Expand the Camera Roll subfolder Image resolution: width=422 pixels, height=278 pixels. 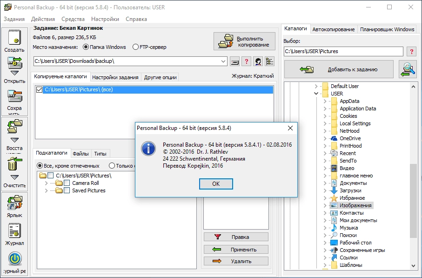46,183
